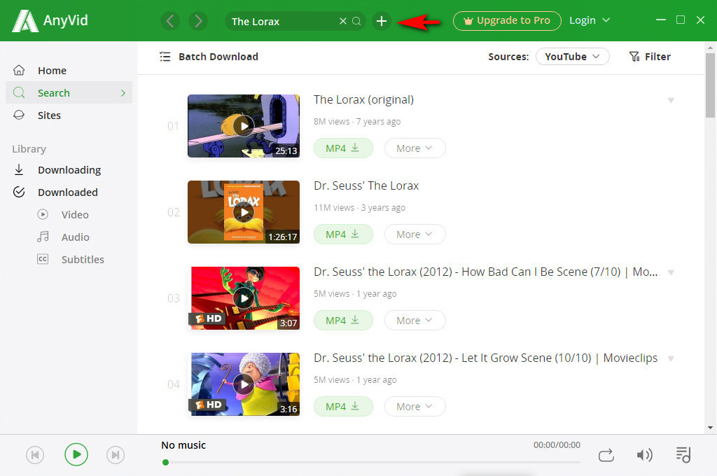
Task: Download MP4 of Let It Grow Scene
Action: [x=343, y=407]
